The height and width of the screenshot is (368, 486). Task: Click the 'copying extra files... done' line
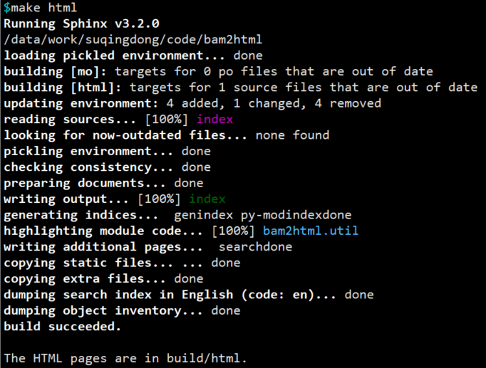[103, 279]
